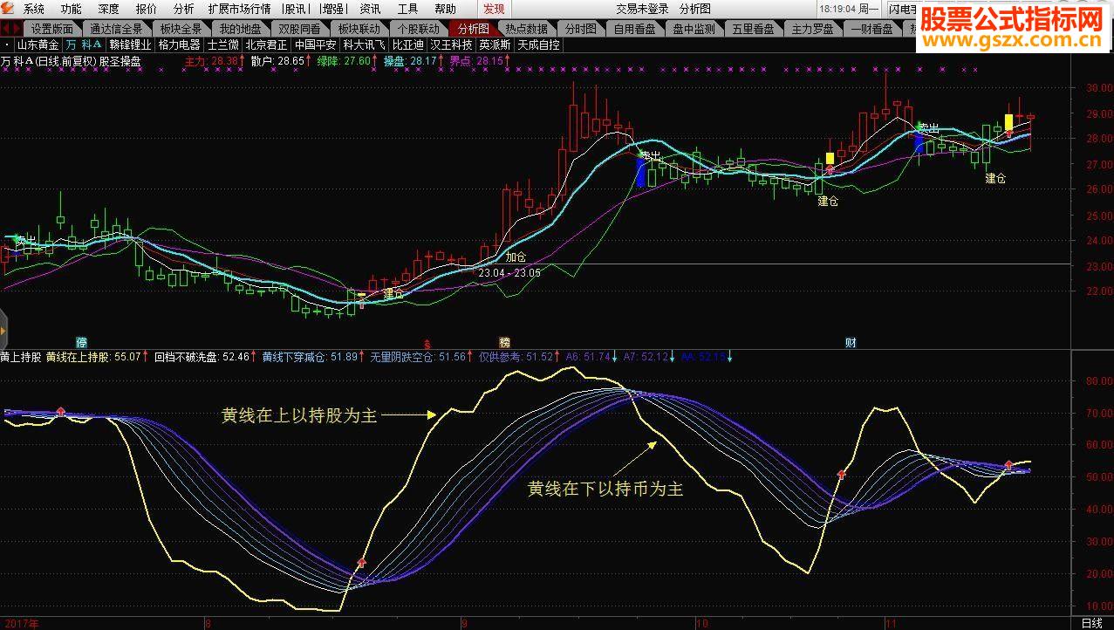This screenshot has width=1114, height=630.
Task: Select stock 北京君正 in the stock bar
Action: 266,45
